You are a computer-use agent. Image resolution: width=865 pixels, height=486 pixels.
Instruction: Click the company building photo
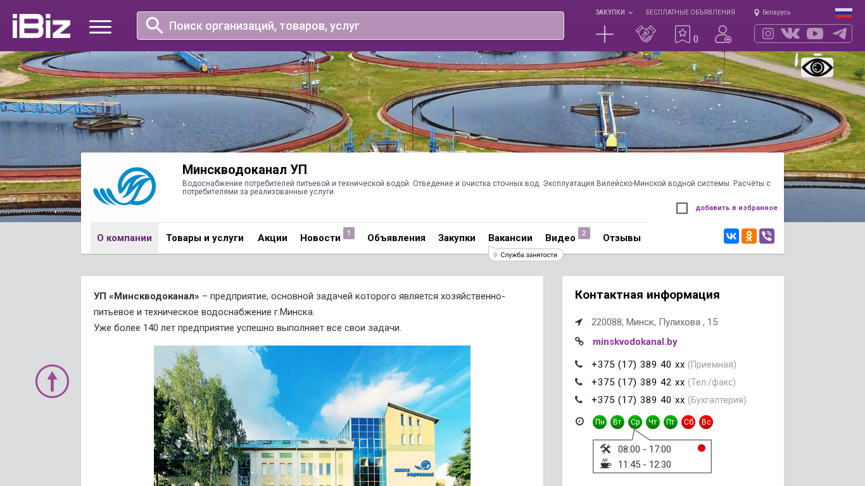(x=312, y=416)
